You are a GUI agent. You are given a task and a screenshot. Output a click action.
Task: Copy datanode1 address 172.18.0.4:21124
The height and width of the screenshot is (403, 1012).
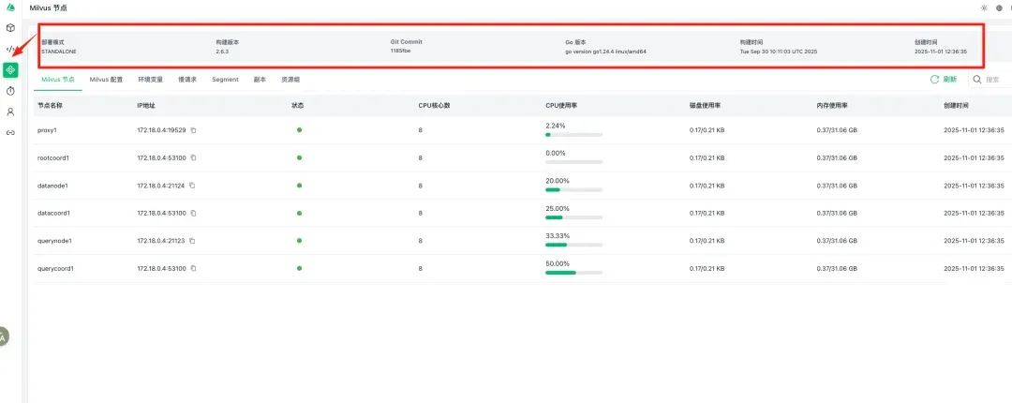(194, 186)
